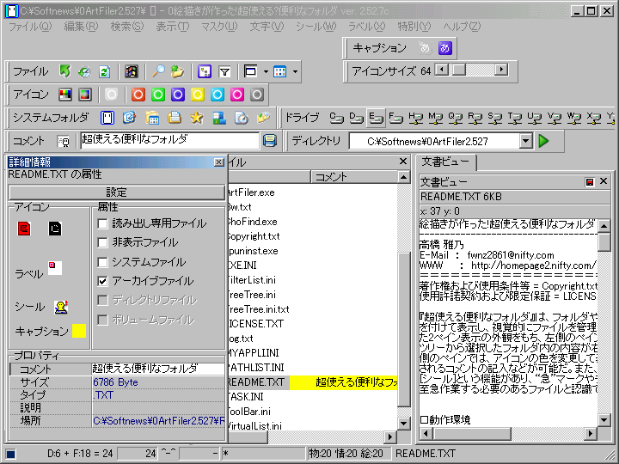The width and height of the screenshot is (619, 464).
Task: Click the document view horizontal scroll right arrow
Action: (590, 434)
